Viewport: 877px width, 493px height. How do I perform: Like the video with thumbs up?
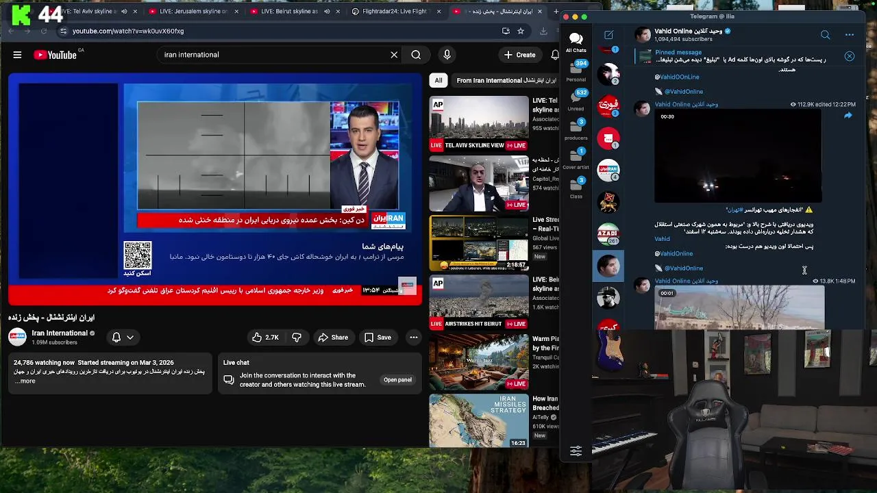click(x=265, y=337)
